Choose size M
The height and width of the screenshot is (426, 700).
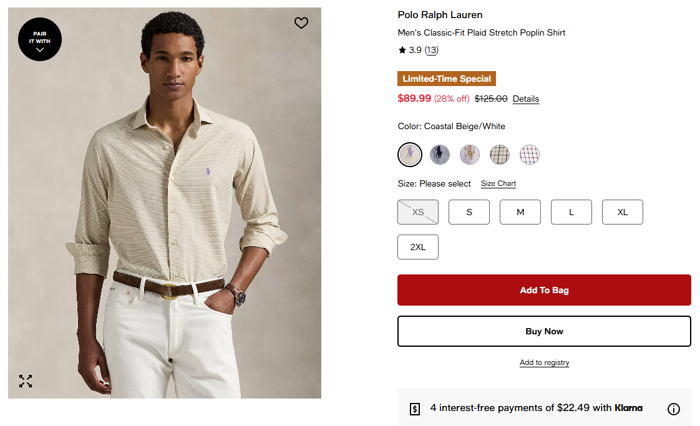pos(520,212)
